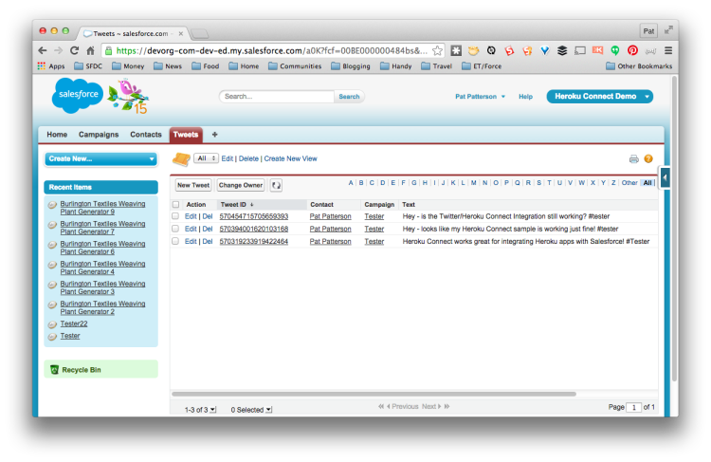The height and width of the screenshot is (462, 711).
Task: Click the Buffer stack extension icon
Action: click(x=562, y=50)
